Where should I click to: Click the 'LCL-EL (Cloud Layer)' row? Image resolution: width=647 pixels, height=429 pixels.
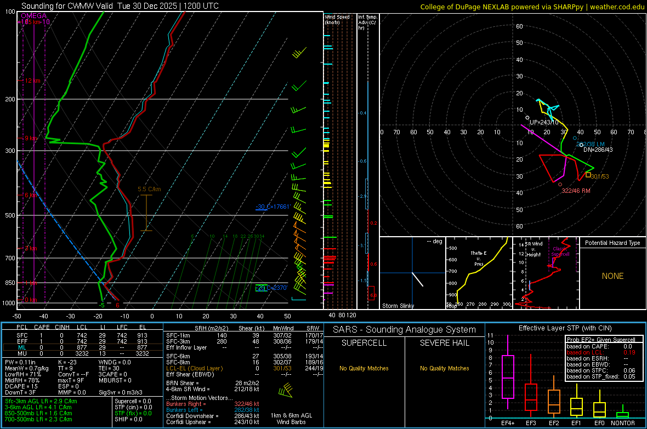click(x=245, y=368)
